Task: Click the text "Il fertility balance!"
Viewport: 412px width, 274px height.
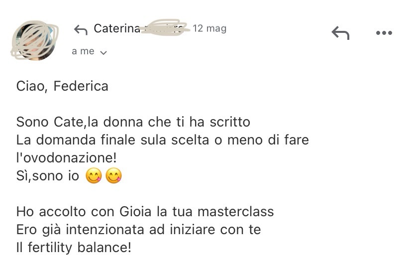Action: pyautogui.click(x=74, y=248)
